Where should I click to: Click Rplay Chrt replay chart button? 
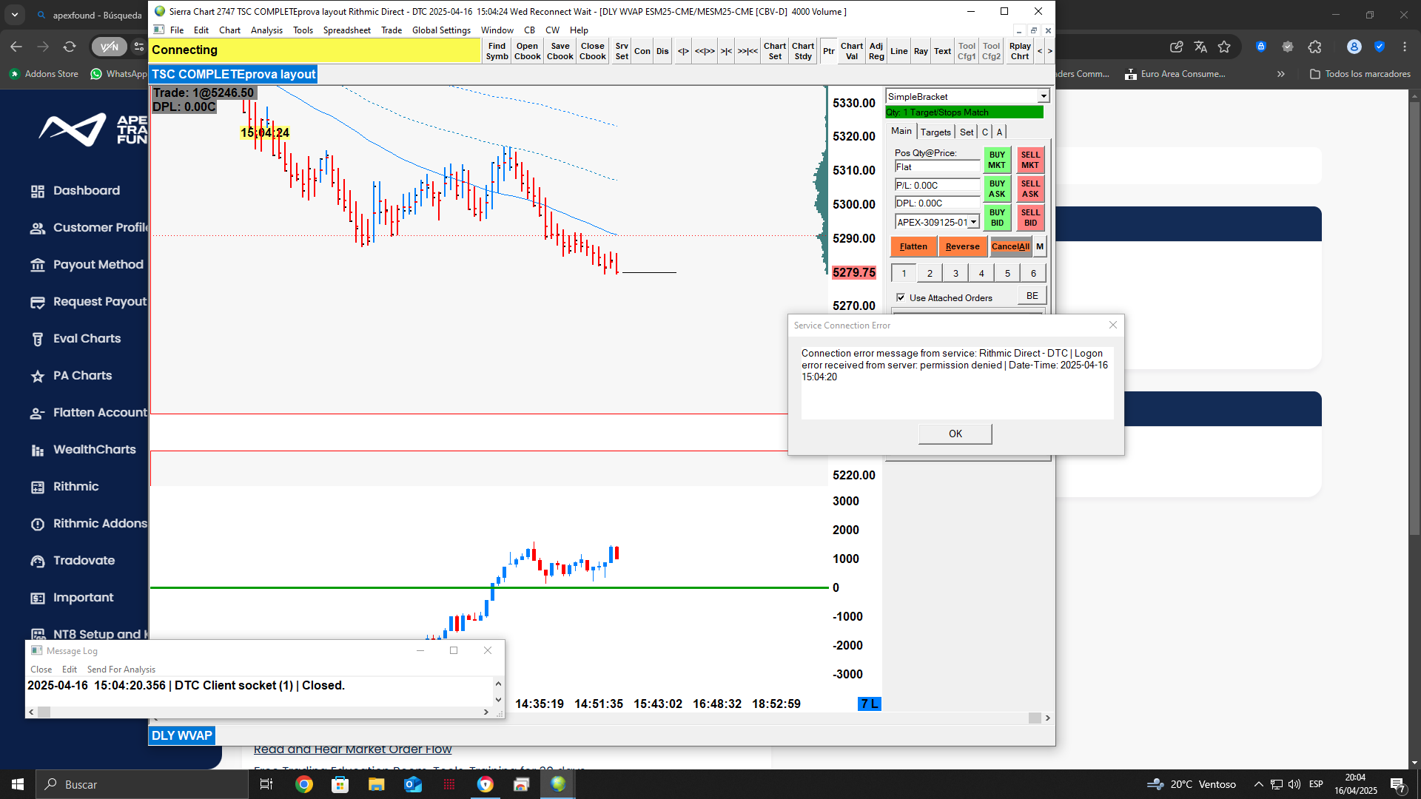tap(1020, 51)
